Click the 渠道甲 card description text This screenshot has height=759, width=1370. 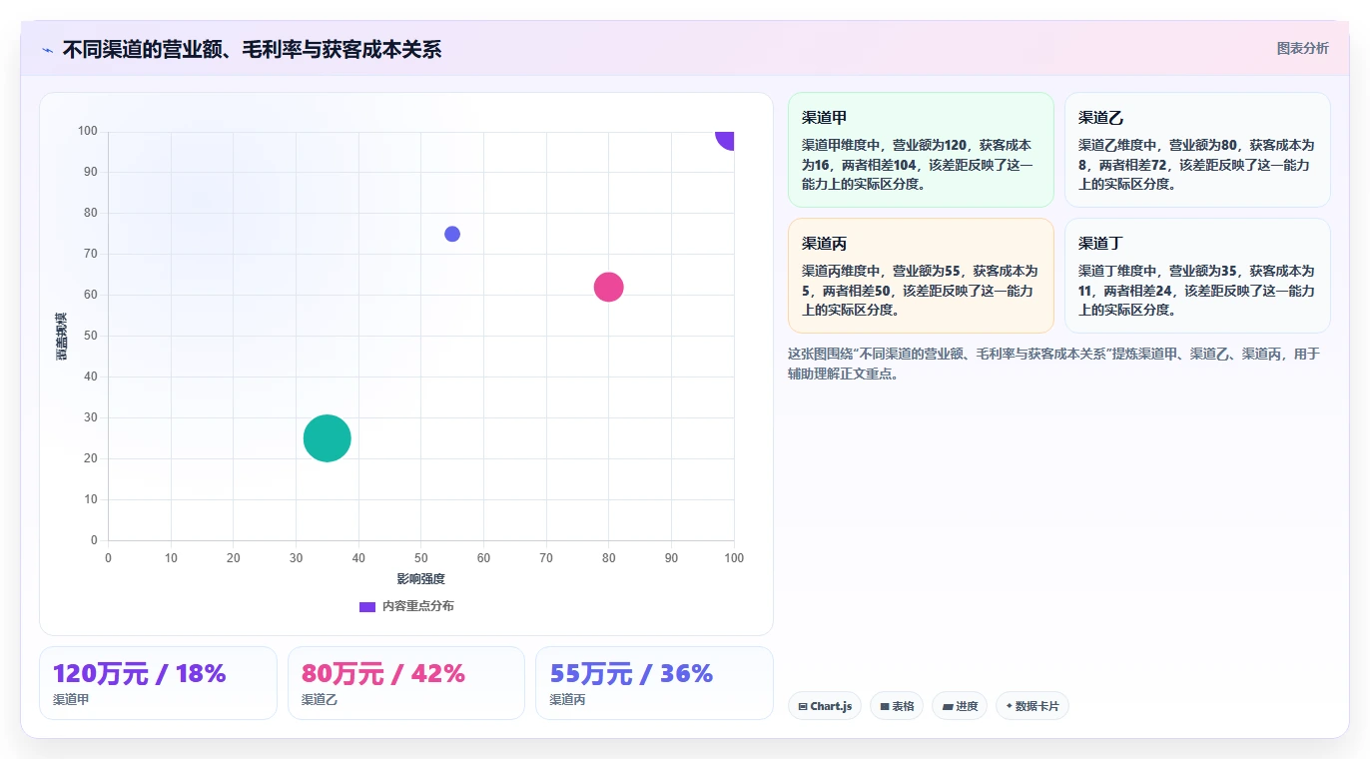(x=918, y=165)
